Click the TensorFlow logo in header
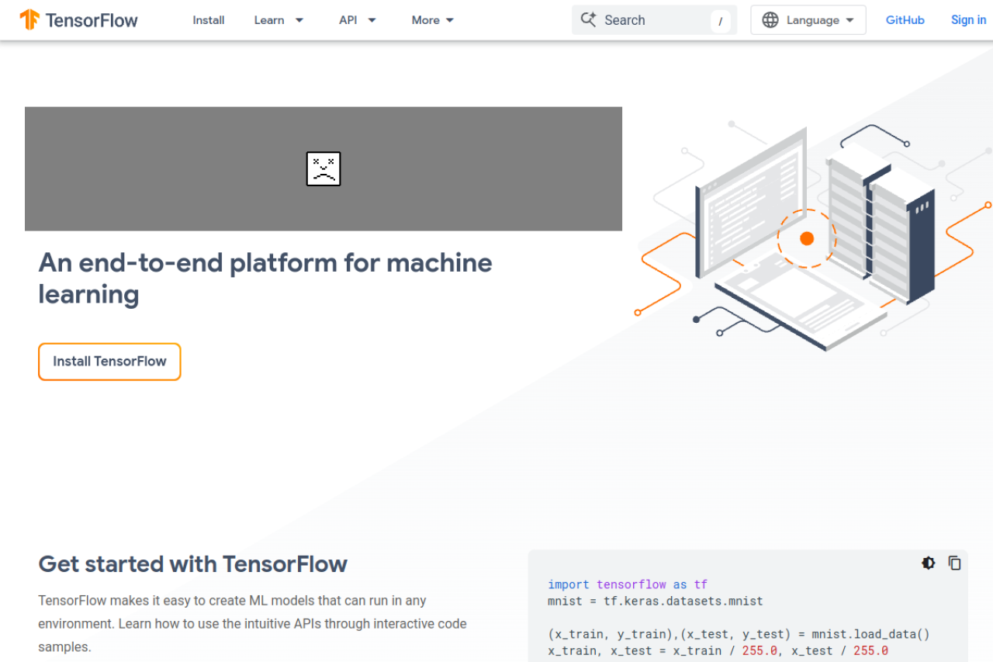 tap(79, 20)
